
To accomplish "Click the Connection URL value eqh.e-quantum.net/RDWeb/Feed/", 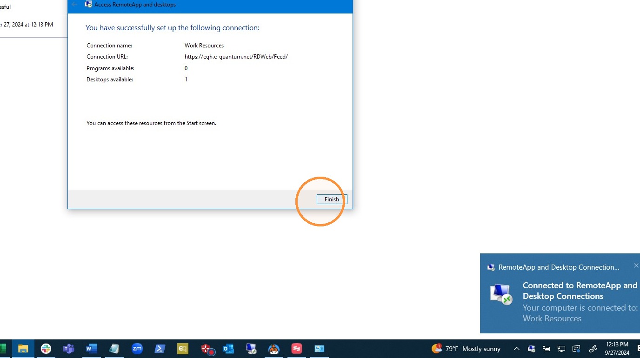I will 236,57.
